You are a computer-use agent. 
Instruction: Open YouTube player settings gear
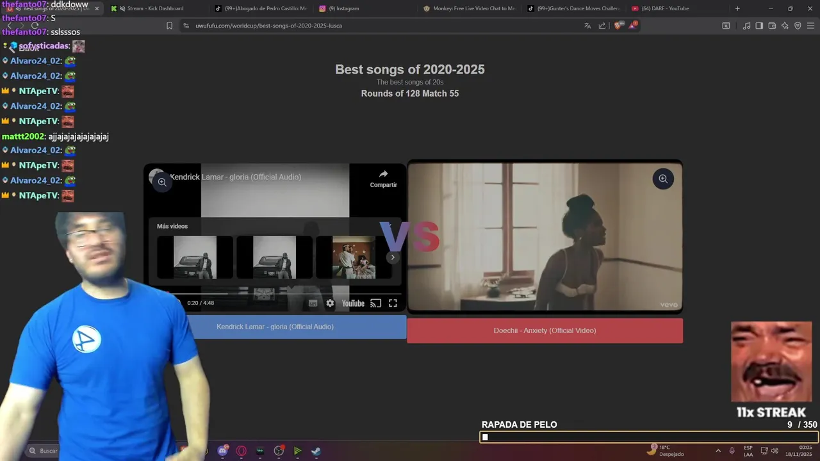point(330,303)
